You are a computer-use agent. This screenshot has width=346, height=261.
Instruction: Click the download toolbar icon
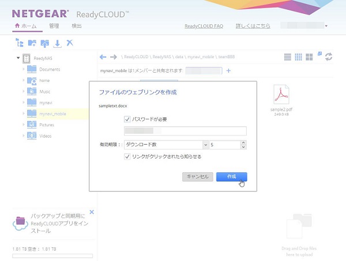click(x=57, y=43)
